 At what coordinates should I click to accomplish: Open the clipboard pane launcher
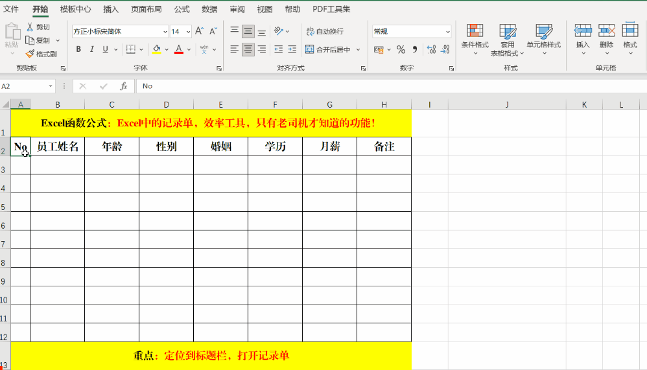click(x=63, y=69)
